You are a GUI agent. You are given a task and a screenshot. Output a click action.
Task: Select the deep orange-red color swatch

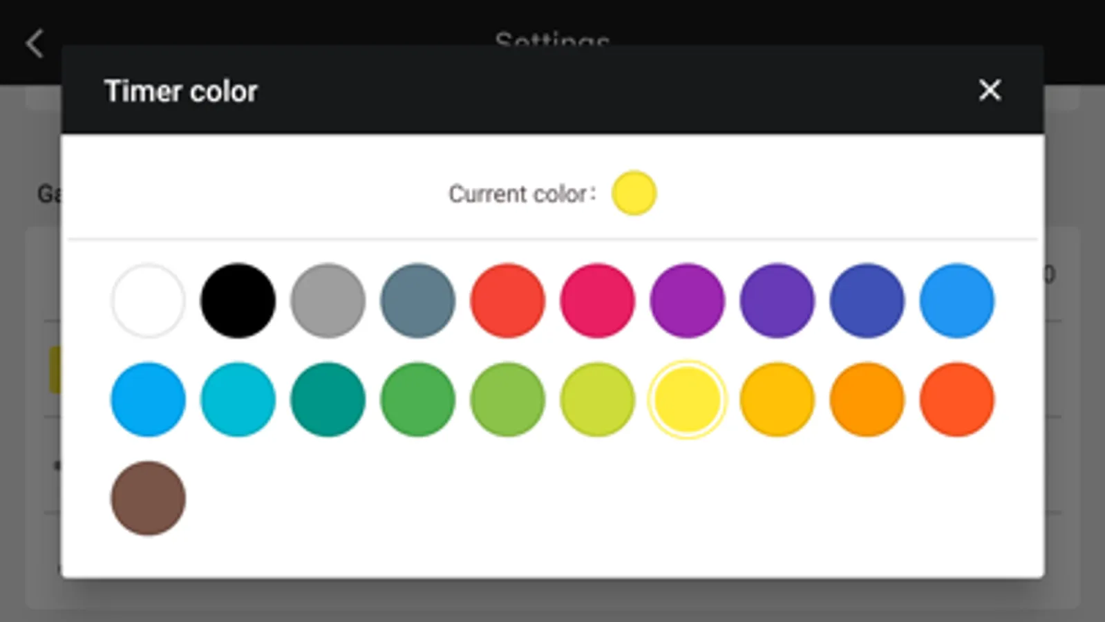click(x=956, y=399)
